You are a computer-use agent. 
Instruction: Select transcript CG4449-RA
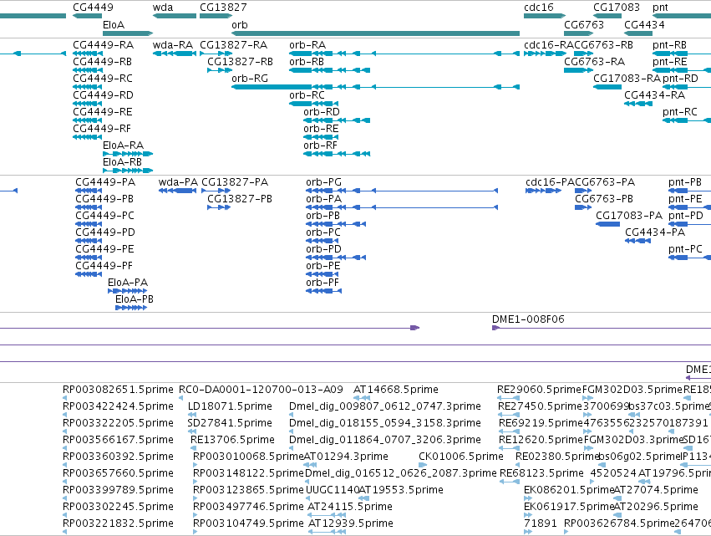coord(88,54)
